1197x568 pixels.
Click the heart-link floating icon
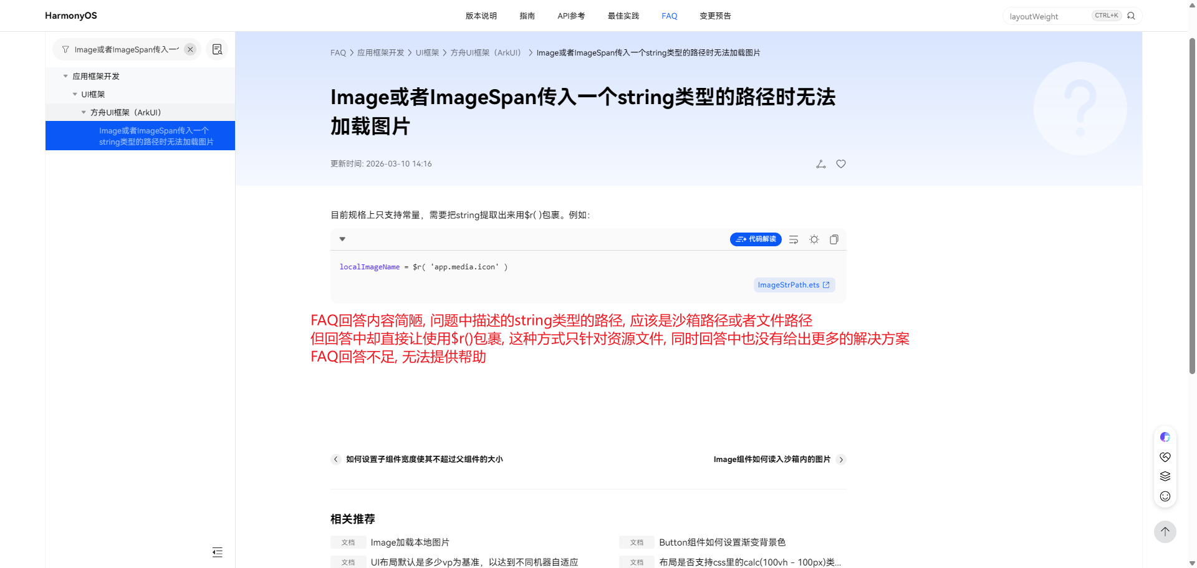coord(1165,457)
